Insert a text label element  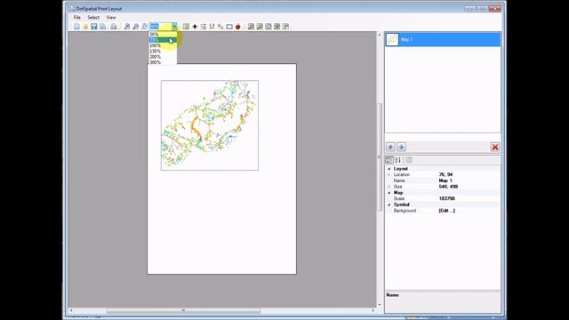click(x=220, y=27)
